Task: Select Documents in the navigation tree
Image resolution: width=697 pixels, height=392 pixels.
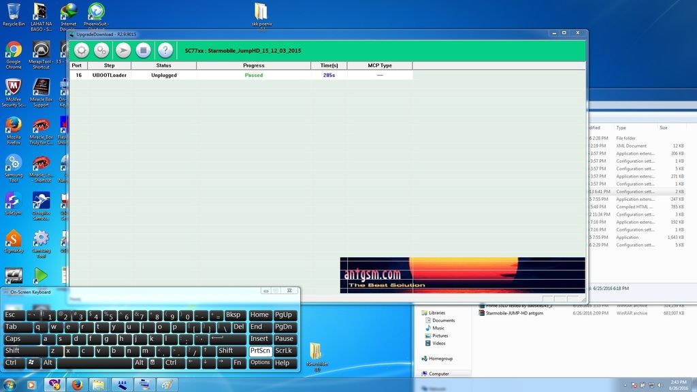Action: tap(443, 320)
